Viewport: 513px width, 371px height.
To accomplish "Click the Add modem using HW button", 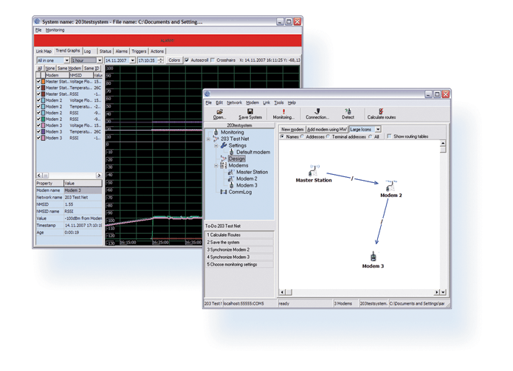I will 327,129.
